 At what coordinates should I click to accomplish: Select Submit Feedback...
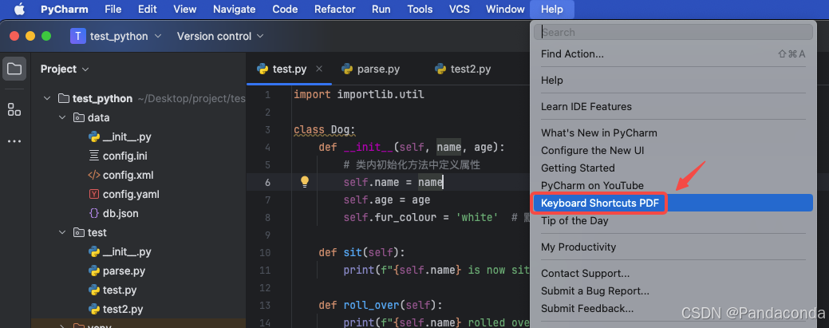click(672, 308)
